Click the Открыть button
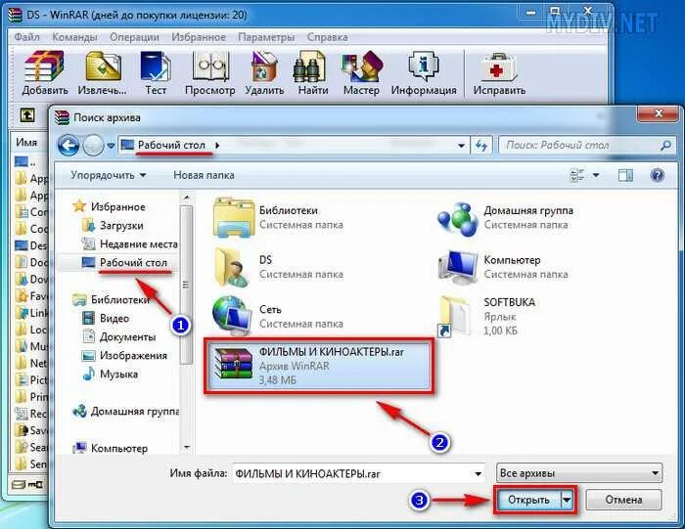 (528, 500)
